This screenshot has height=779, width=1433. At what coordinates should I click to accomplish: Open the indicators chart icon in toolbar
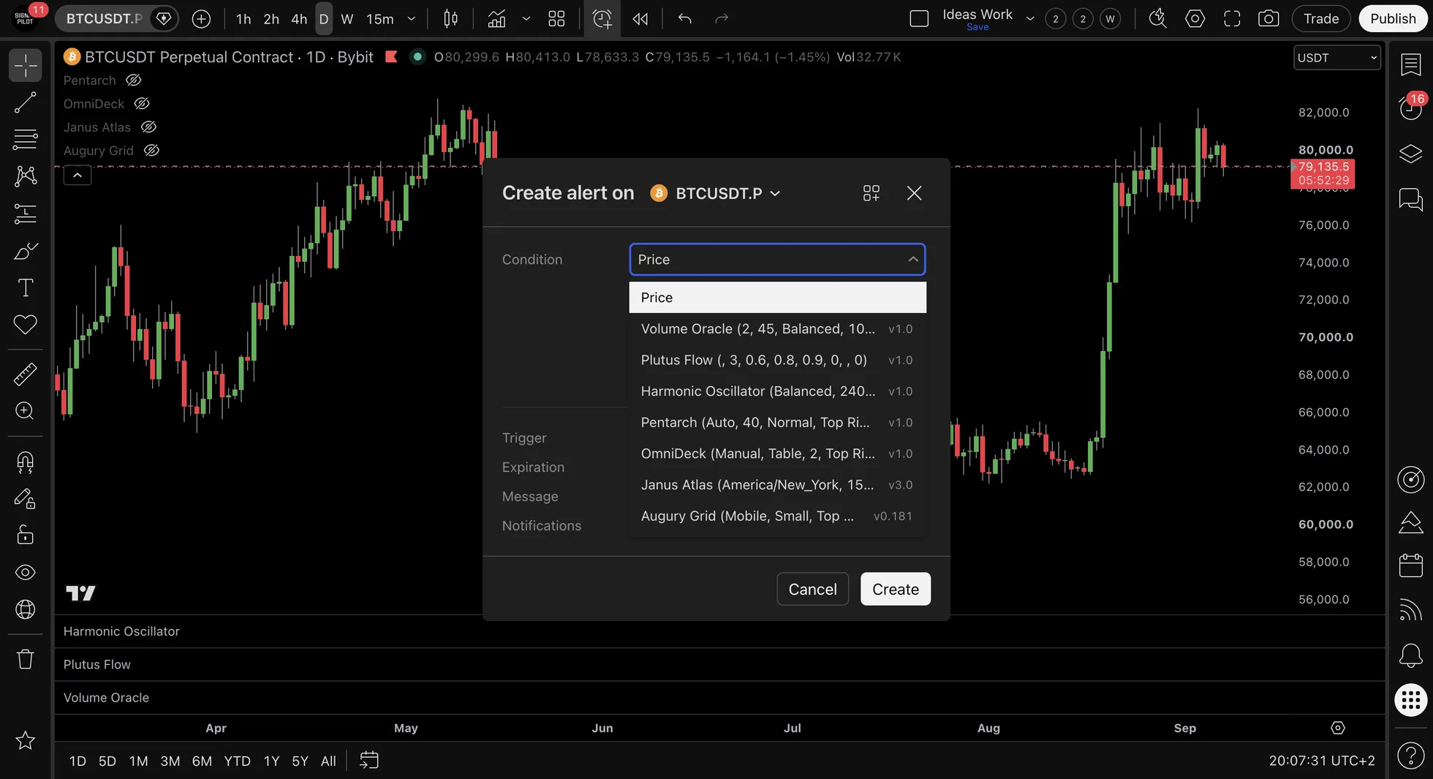tap(496, 19)
